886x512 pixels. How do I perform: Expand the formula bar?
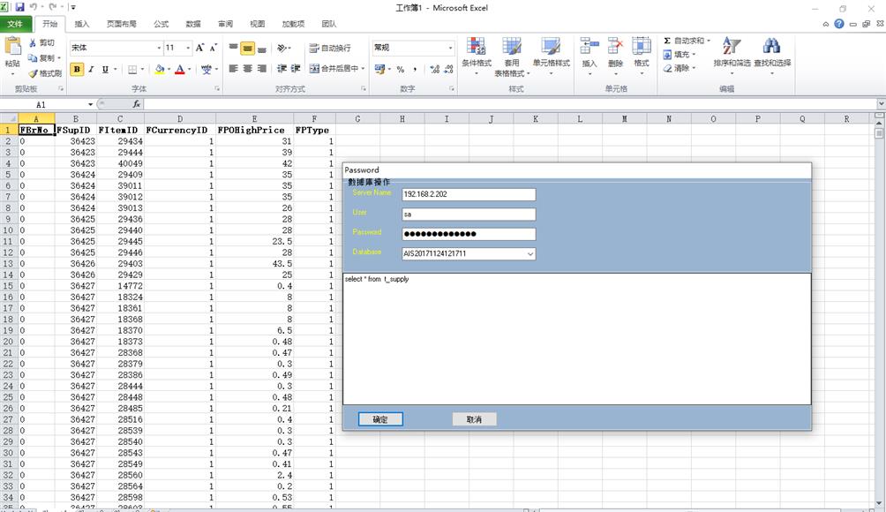(x=881, y=104)
